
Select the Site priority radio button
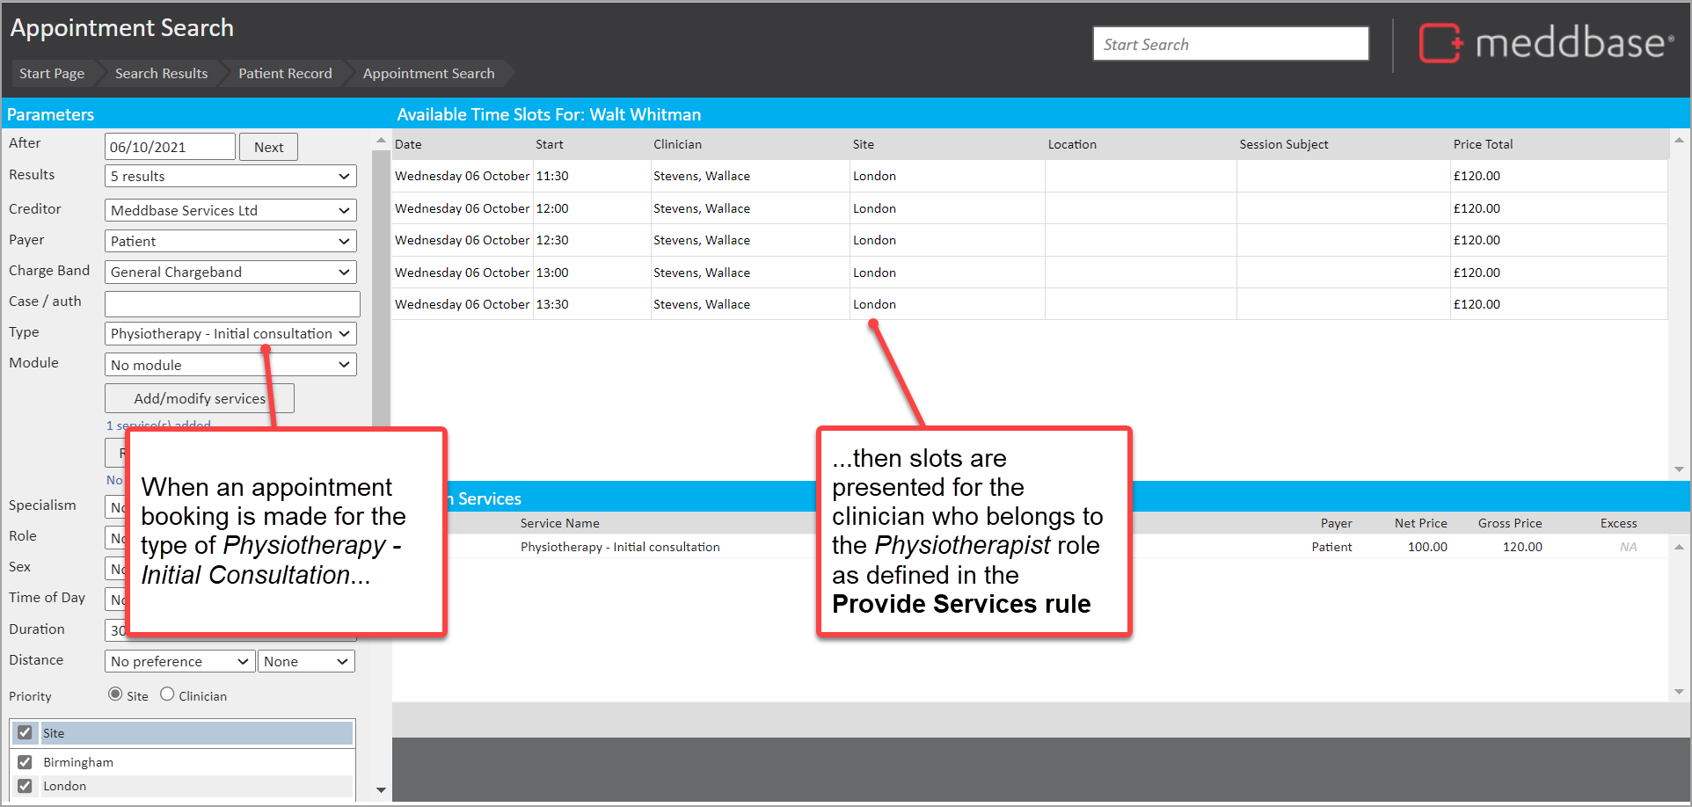(115, 694)
